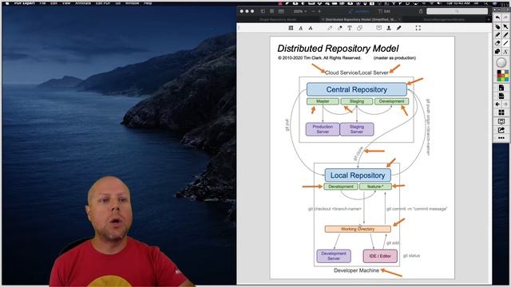Select the shapes tool in annotation toolbar
The width and height of the screenshot is (511, 287).
tap(359, 29)
